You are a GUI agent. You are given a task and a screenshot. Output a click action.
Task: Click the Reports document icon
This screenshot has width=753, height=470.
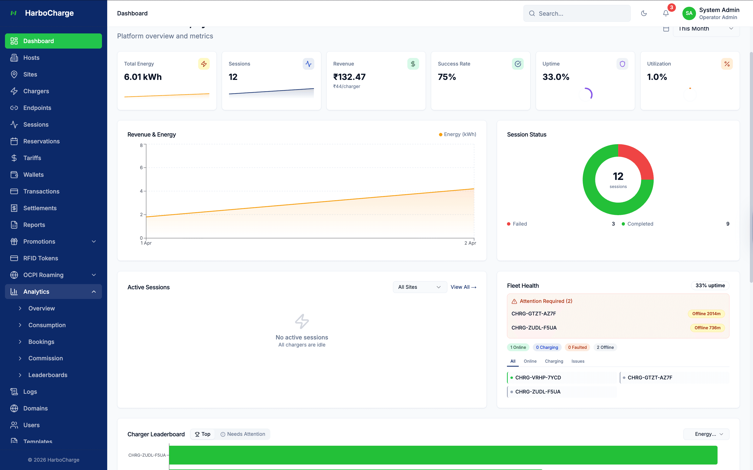tap(15, 225)
